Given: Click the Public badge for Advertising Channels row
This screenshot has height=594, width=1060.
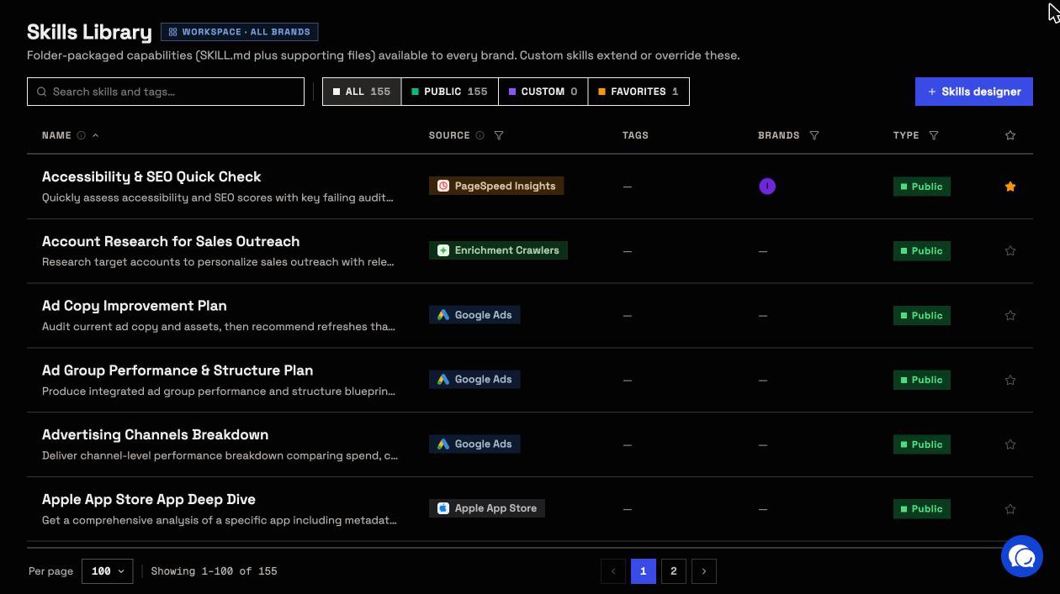Looking at the screenshot, I should 922,444.
